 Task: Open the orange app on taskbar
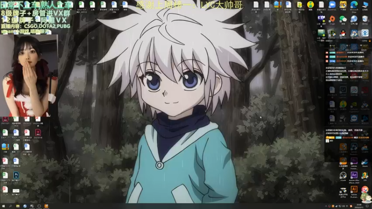(x=46, y=206)
